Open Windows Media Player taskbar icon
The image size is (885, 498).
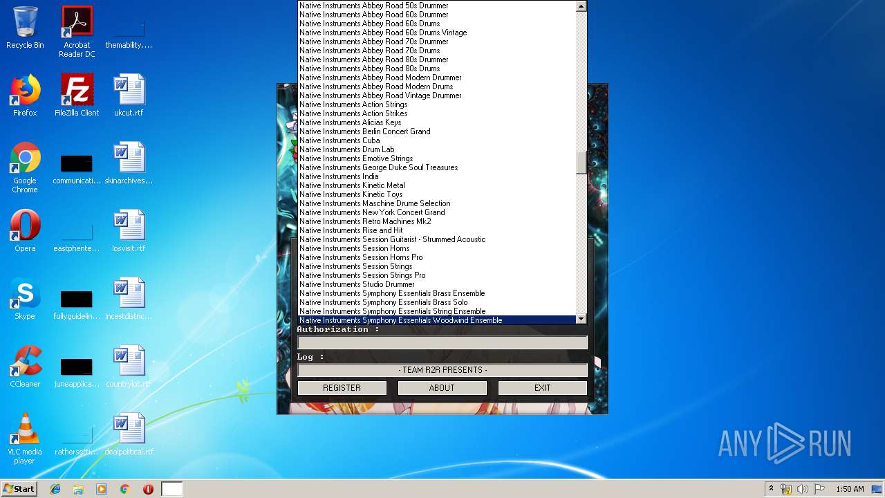pyautogui.click(x=102, y=489)
